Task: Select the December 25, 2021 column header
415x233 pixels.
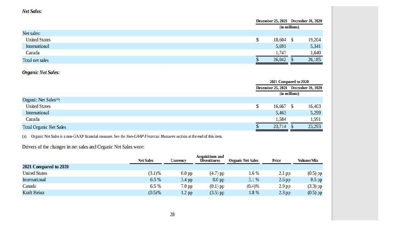Action: [271, 21]
